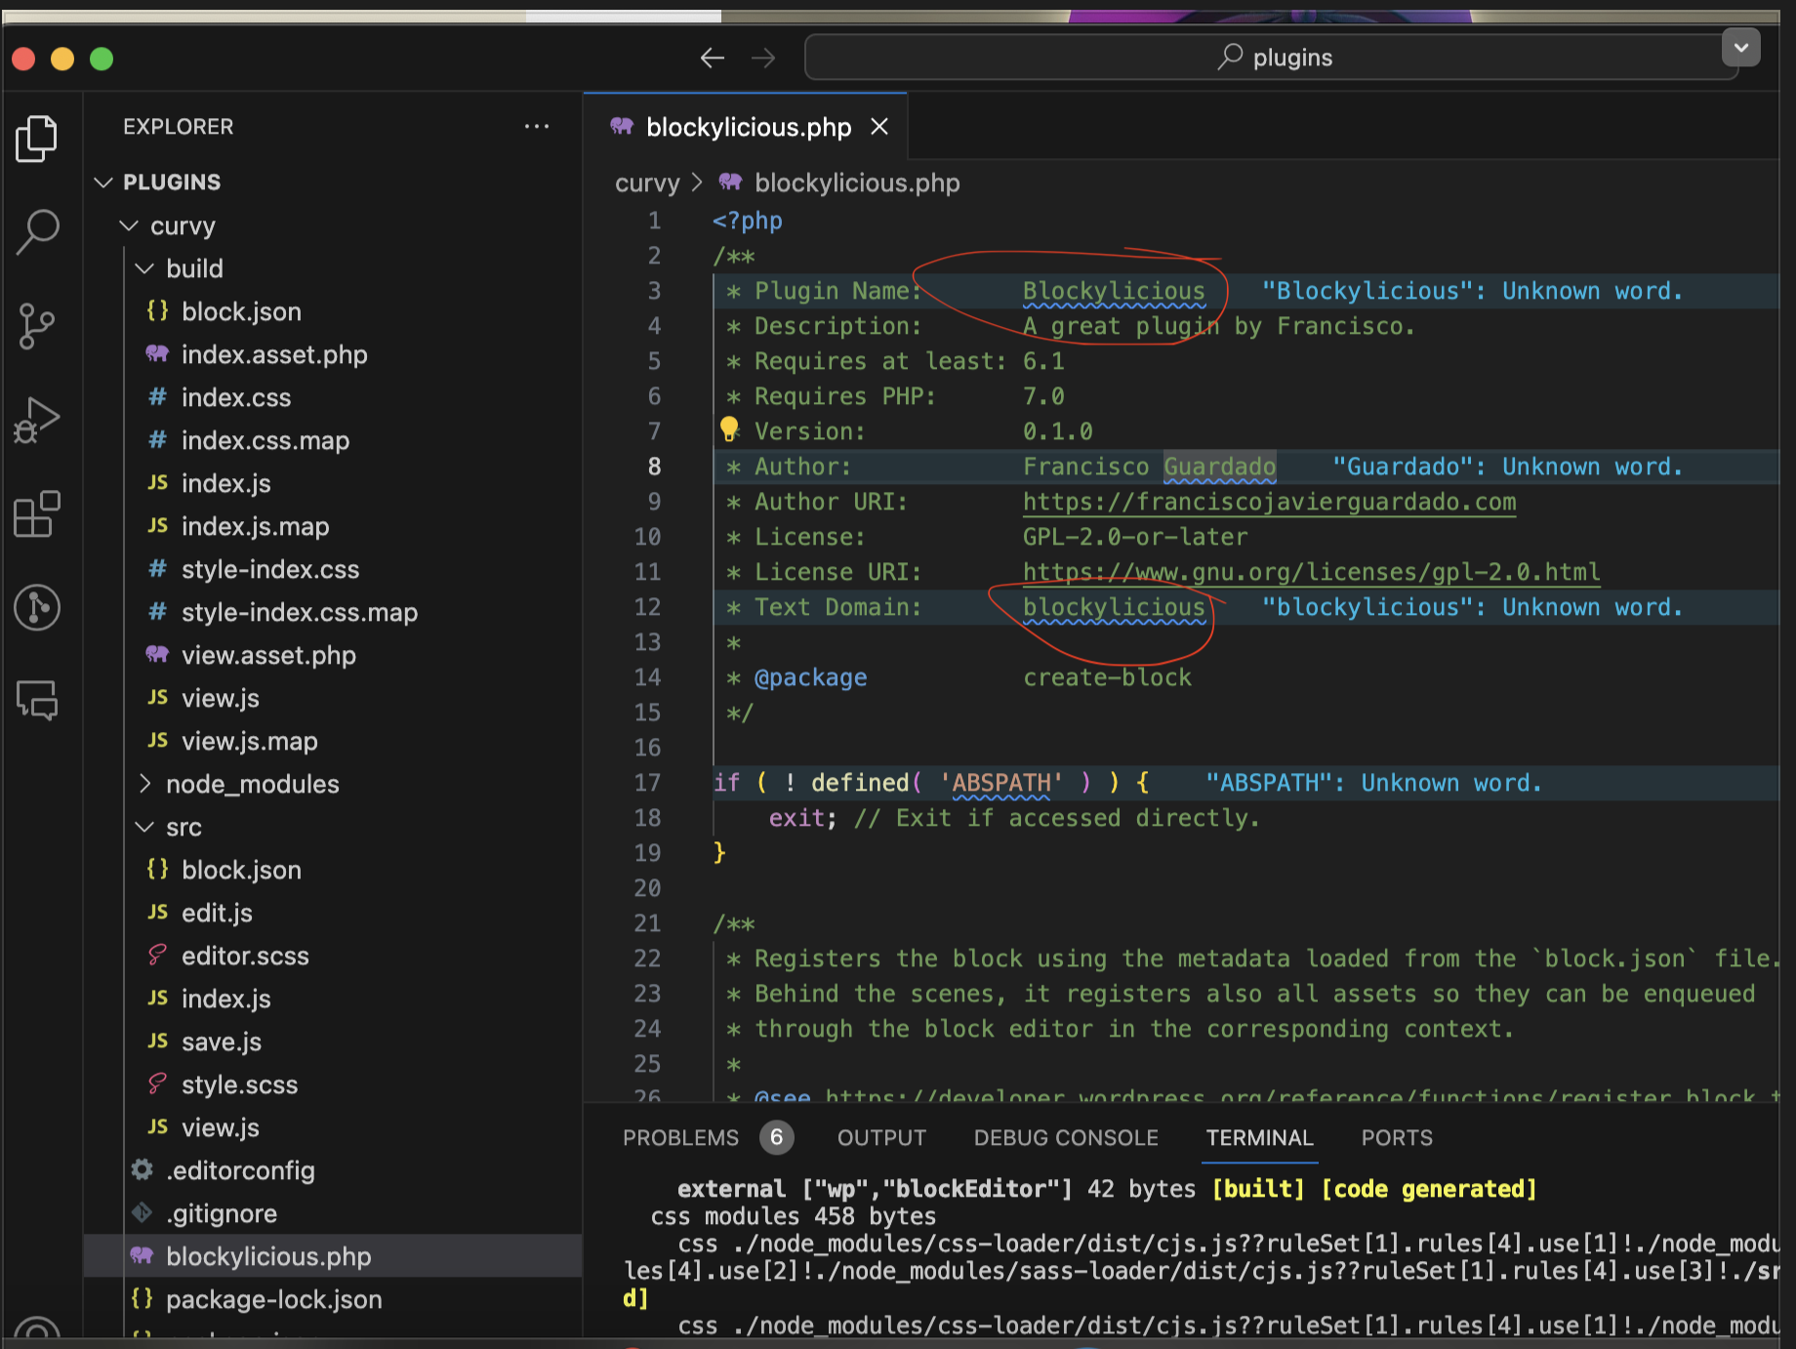
Task: Click the braces icon of package-lock.json
Action: [143, 1298]
